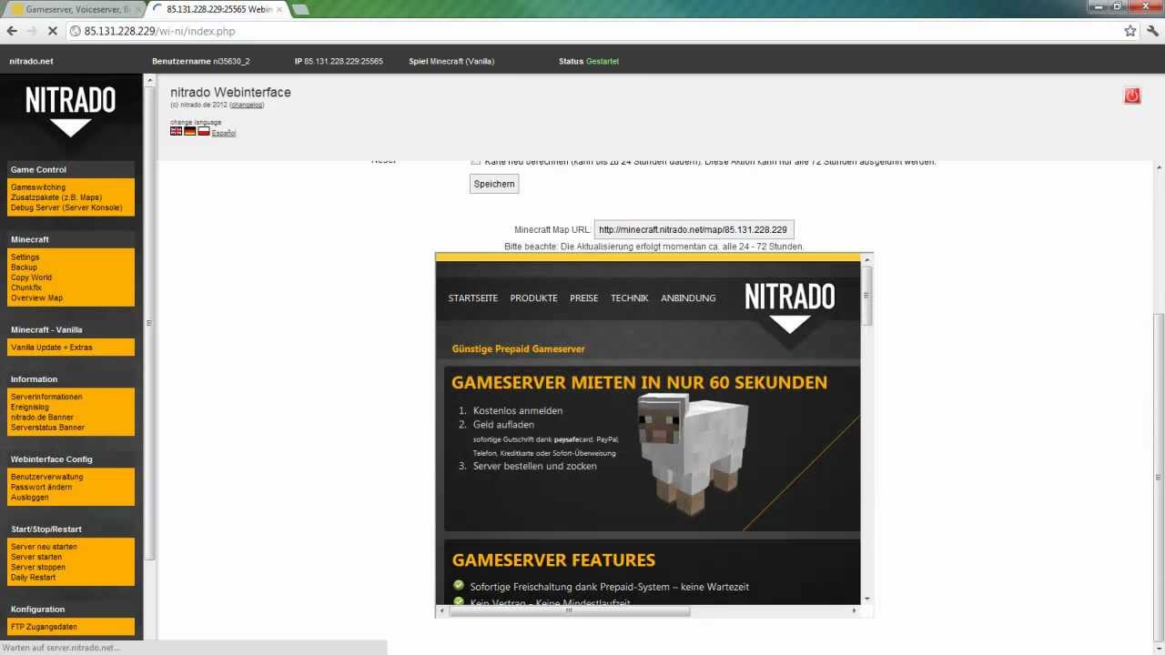Stop page loading with the X button
The image size is (1165, 655).
click(x=52, y=31)
